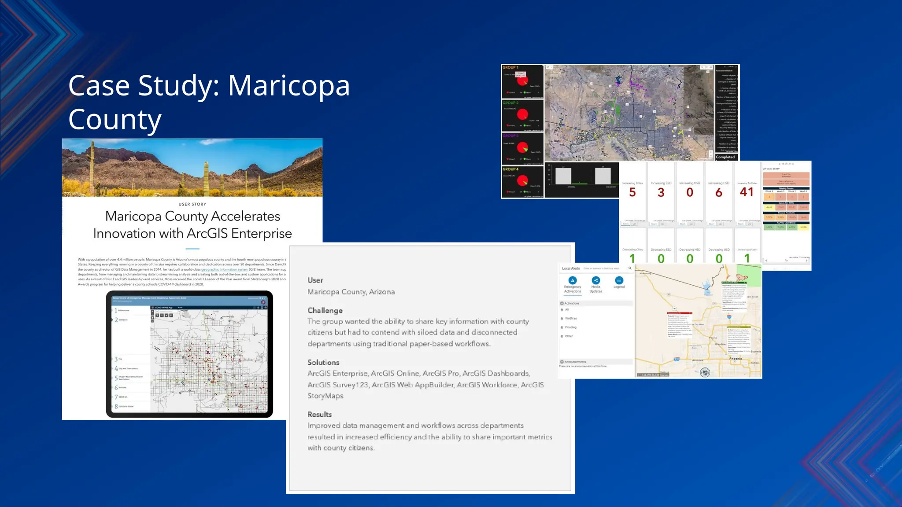Click the Decreasing USD label
The image size is (902, 507).
tap(719, 250)
